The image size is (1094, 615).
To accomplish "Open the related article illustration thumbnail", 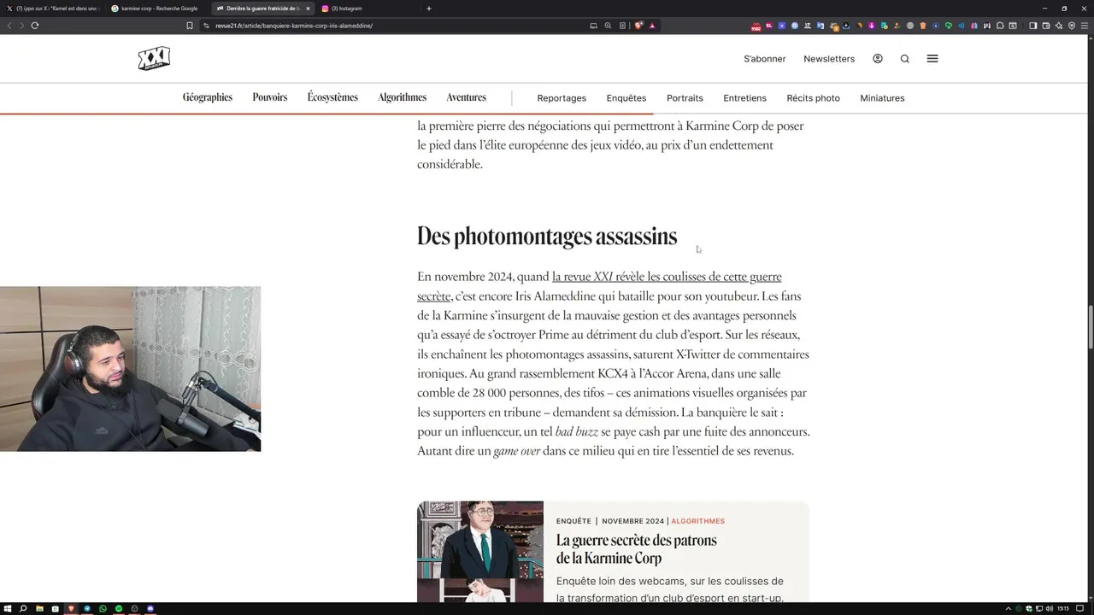I will coord(480,552).
